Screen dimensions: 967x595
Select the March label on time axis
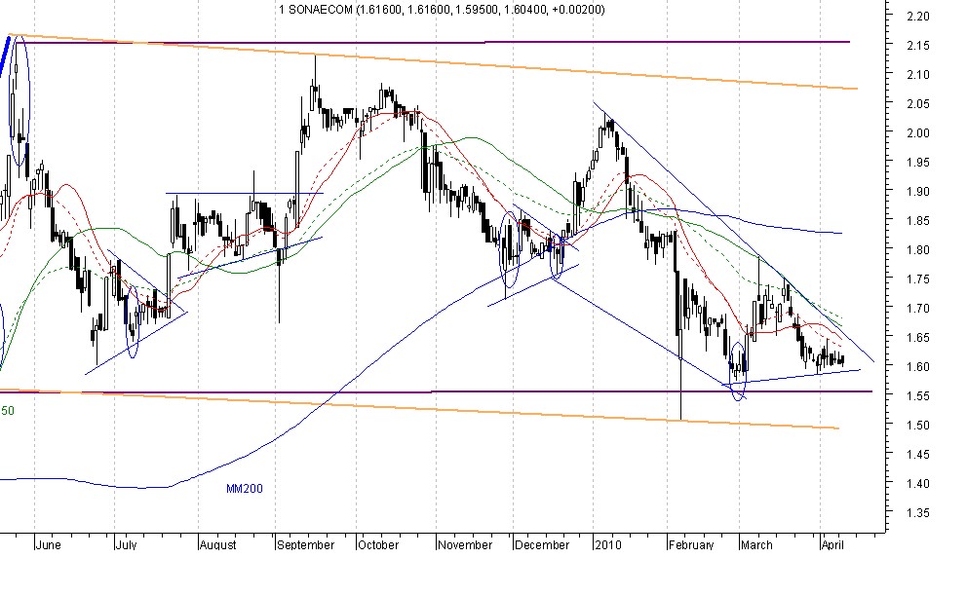point(756,545)
